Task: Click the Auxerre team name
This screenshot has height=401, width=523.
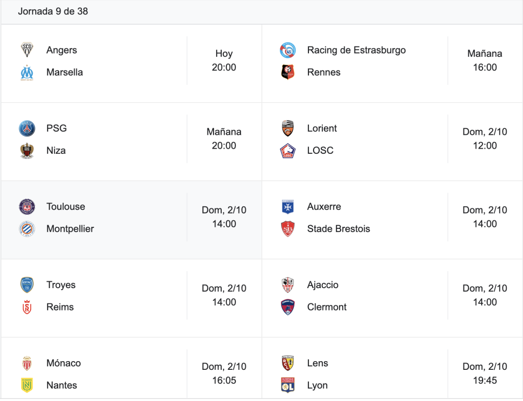Action: (x=324, y=207)
